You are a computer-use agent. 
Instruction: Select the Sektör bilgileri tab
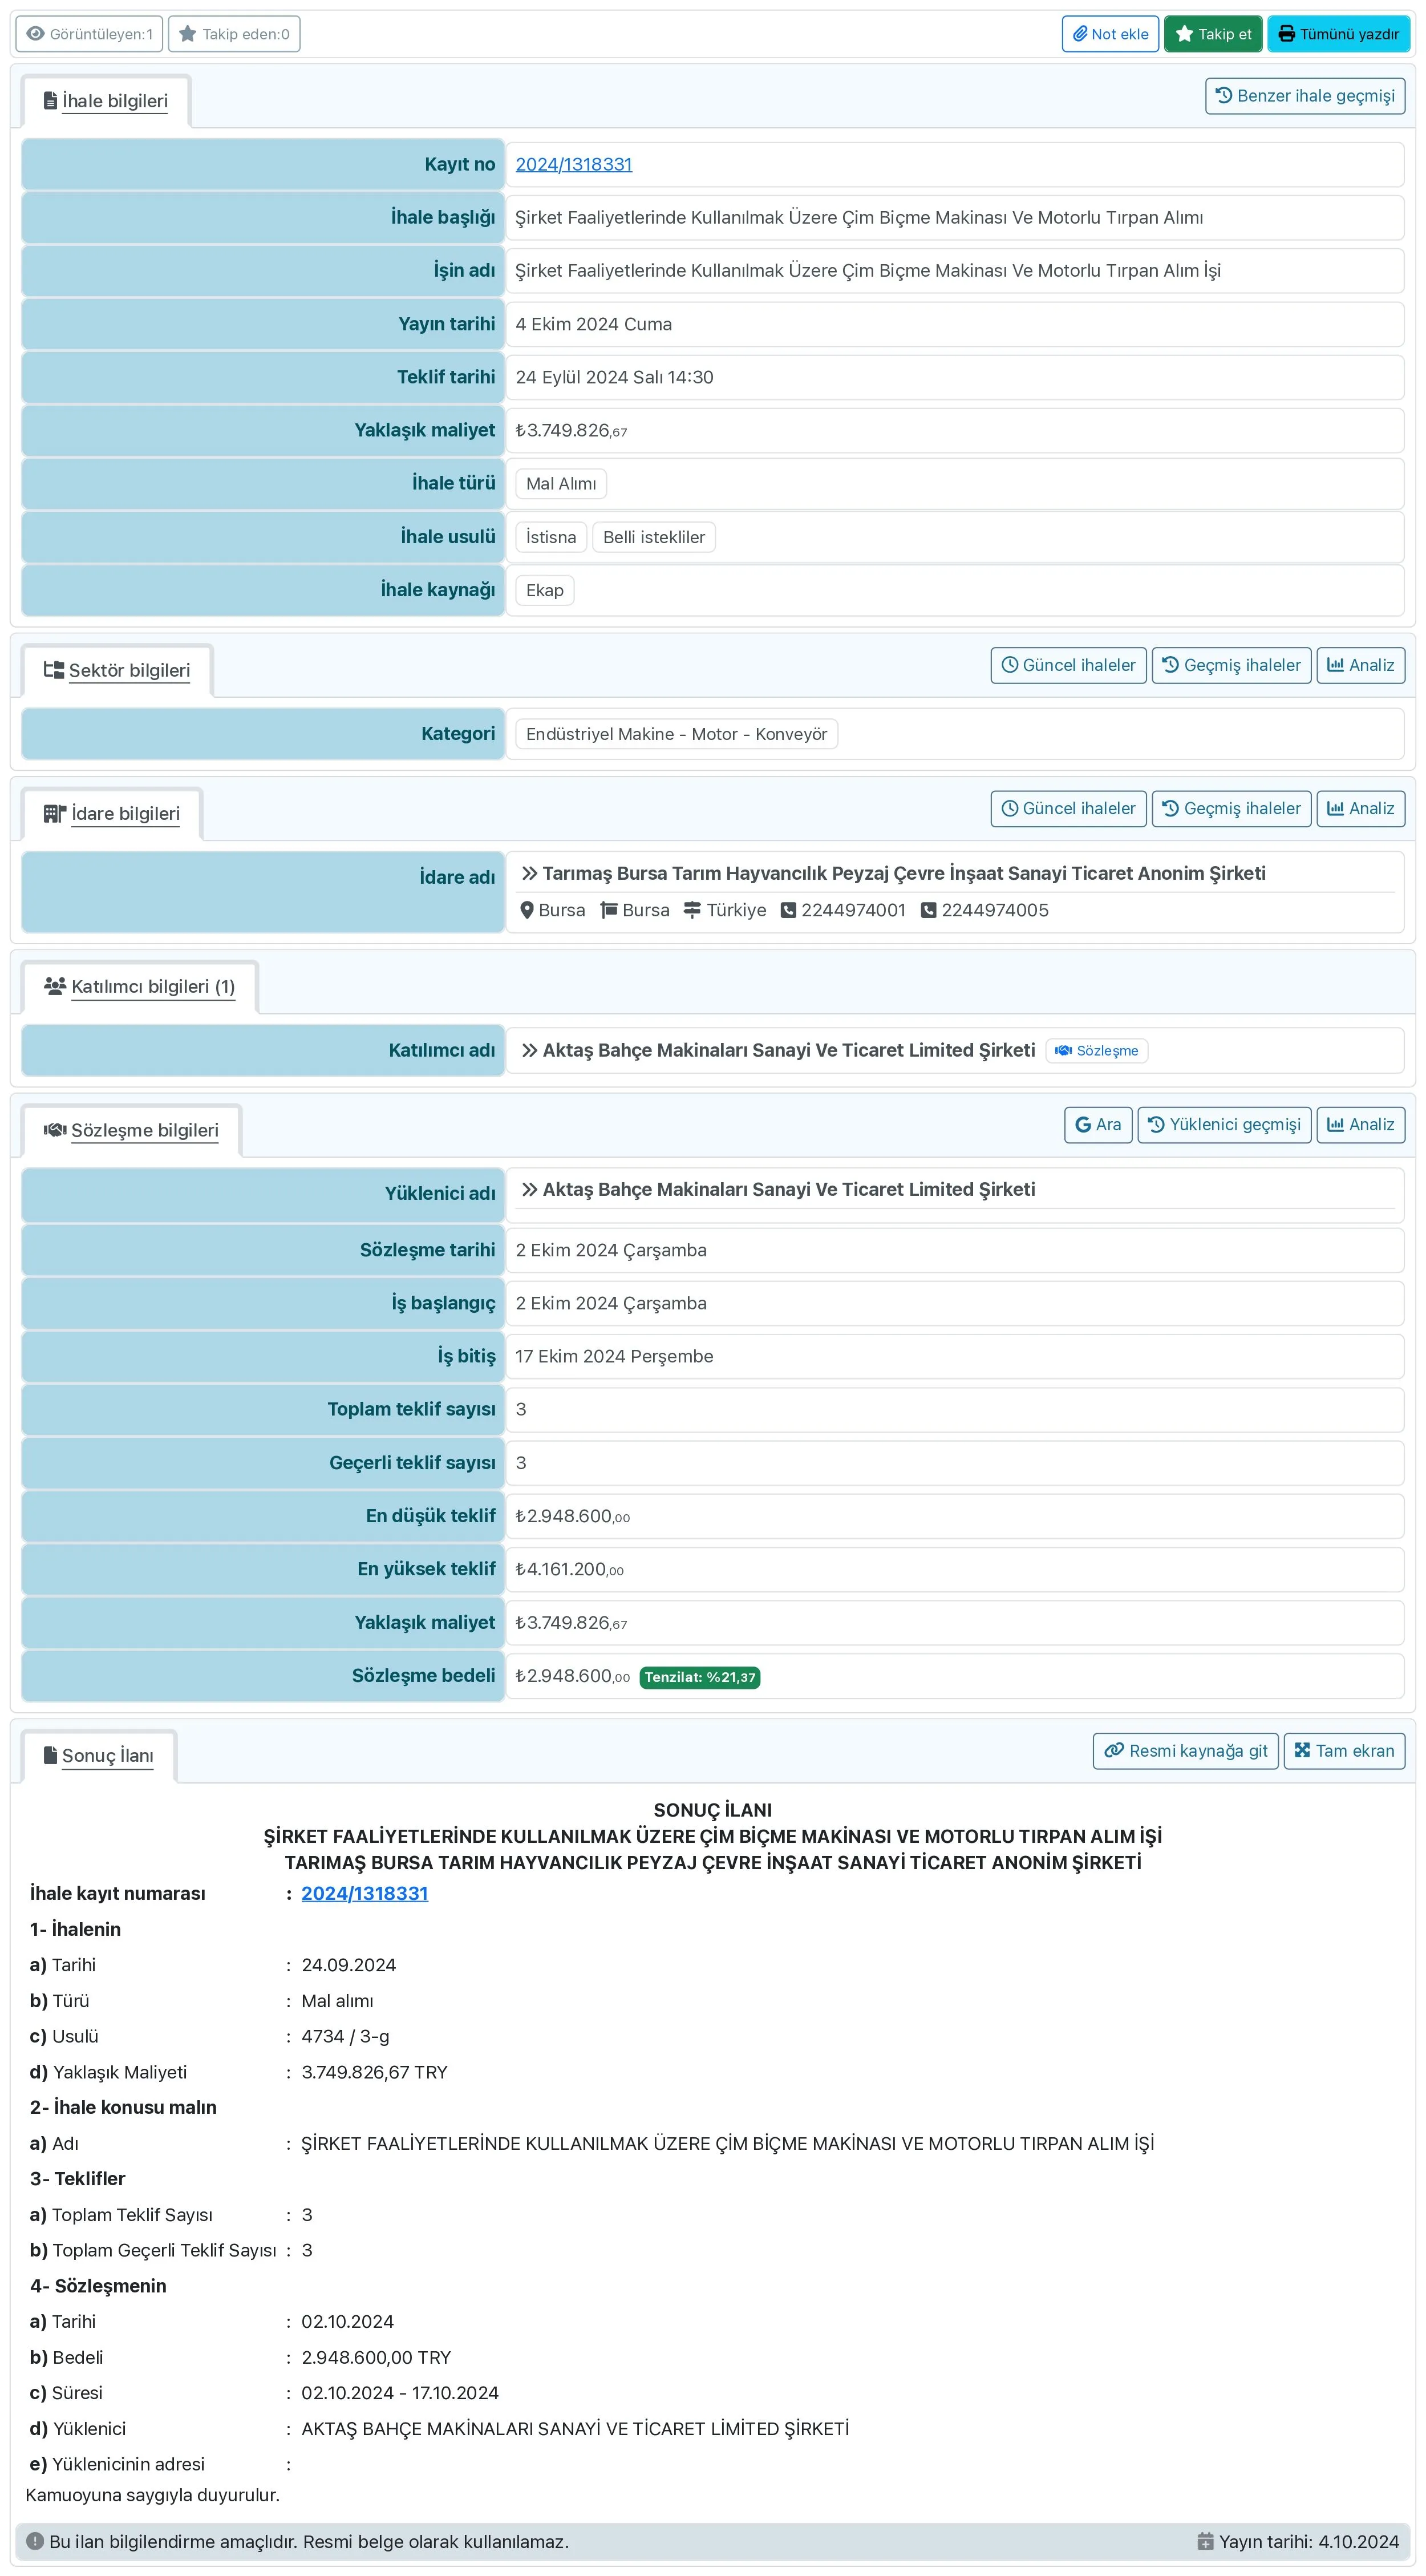tap(117, 670)
